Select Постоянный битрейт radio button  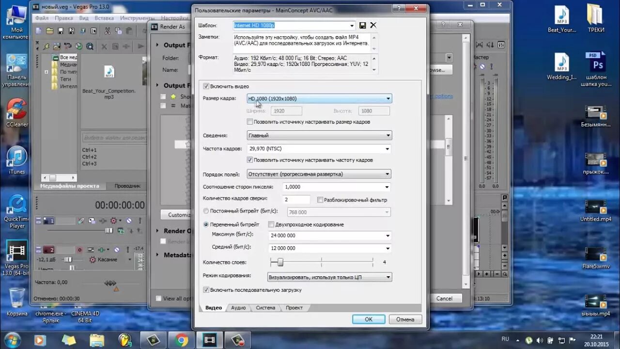tap(206, 211)
